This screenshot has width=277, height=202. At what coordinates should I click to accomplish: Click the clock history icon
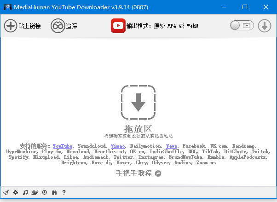pos(45,192)
